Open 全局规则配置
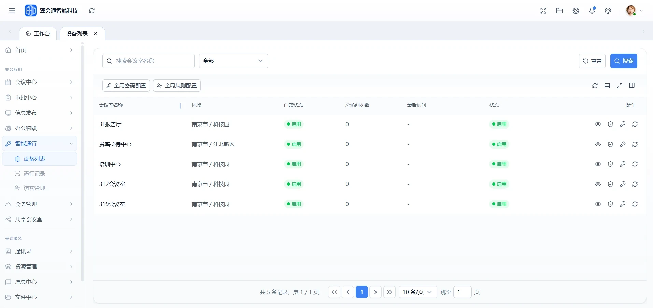This screenshot has width=653, height=308. (x=177, y=86)
